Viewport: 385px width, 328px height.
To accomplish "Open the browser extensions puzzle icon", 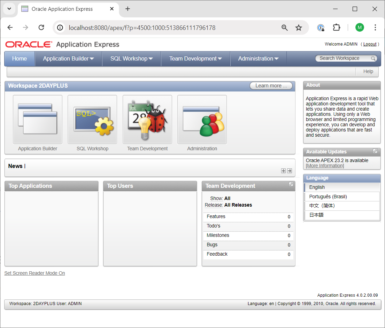I will click(x=336, y=27).
